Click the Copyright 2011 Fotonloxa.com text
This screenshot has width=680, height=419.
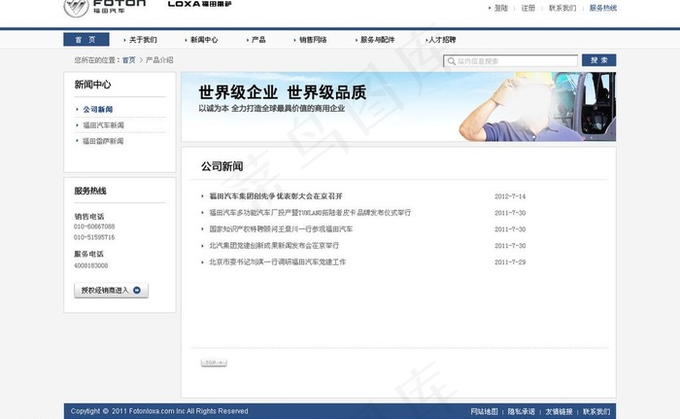(x=159, y=411)
